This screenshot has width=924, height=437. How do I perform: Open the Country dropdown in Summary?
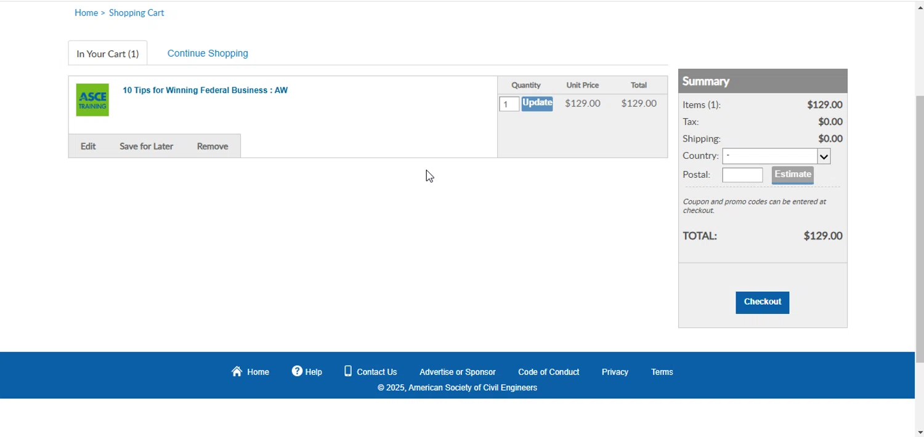coord(777,156)
